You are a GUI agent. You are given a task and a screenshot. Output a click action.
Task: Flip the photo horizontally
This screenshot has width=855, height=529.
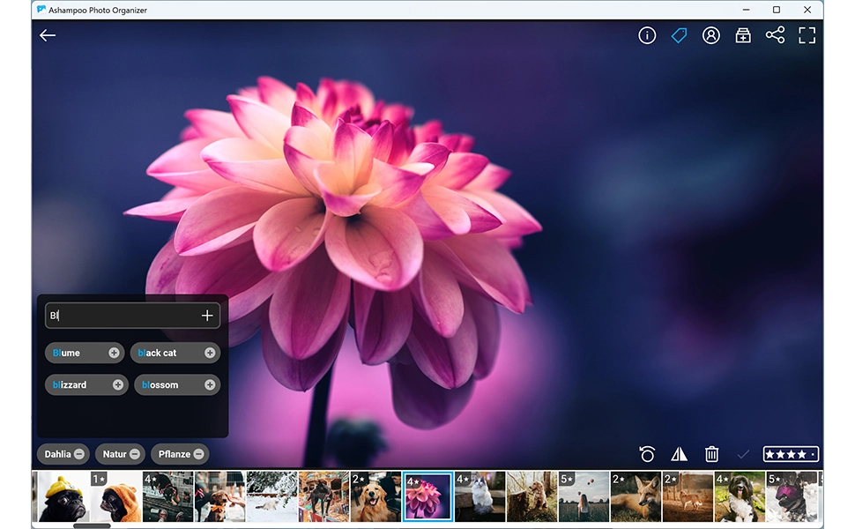(x=680, y=453)
